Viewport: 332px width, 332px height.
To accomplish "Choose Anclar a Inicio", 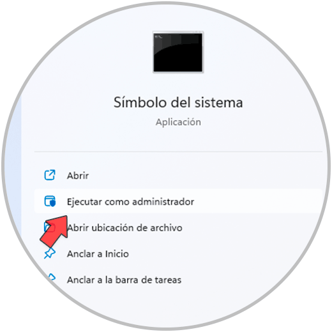I will coord(98,254).
